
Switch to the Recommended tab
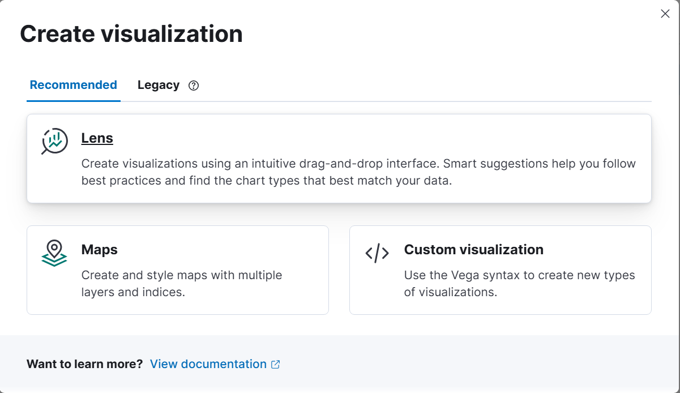pyautogui.click(x=74, y=85)
